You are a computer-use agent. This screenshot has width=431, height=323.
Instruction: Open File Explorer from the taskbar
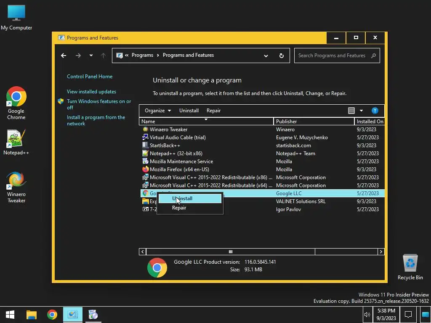(x=31, y=315)
